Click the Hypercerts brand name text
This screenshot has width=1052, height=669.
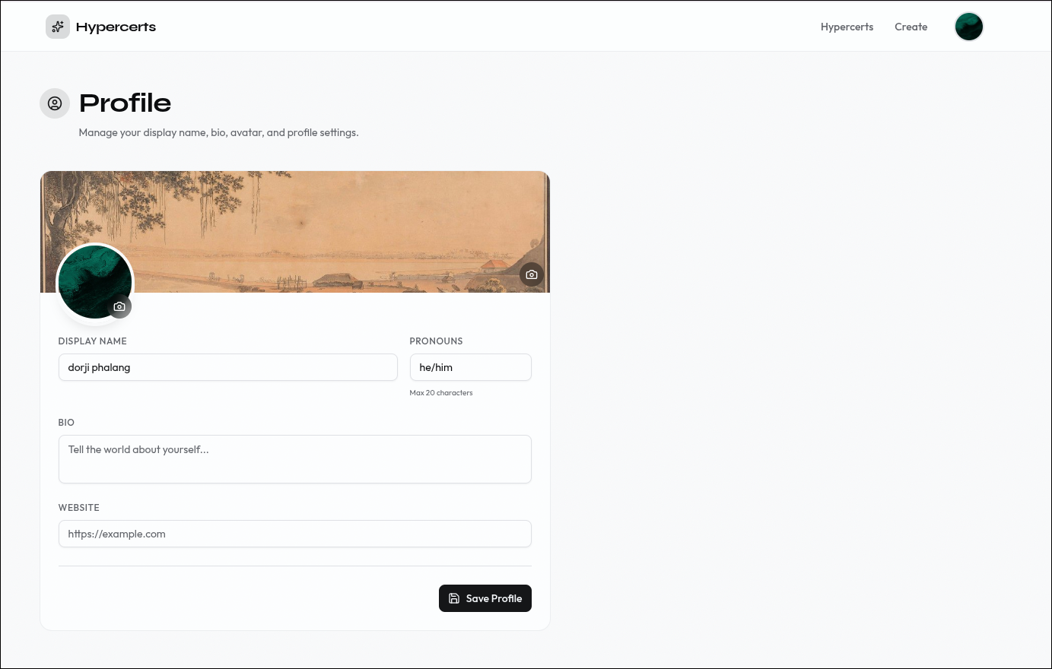[x=116, y=27]
